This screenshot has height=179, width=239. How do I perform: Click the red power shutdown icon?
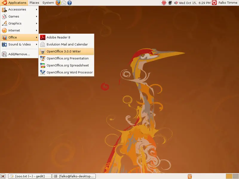click(x=214, y=3)
